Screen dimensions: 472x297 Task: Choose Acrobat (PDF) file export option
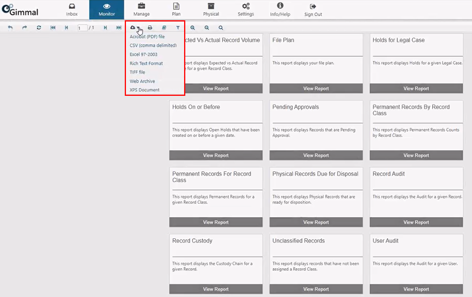(x=147, y=37)
